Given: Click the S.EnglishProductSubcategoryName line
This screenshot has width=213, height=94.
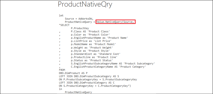Looking at the screenshot, I should (x=113, y=63).
